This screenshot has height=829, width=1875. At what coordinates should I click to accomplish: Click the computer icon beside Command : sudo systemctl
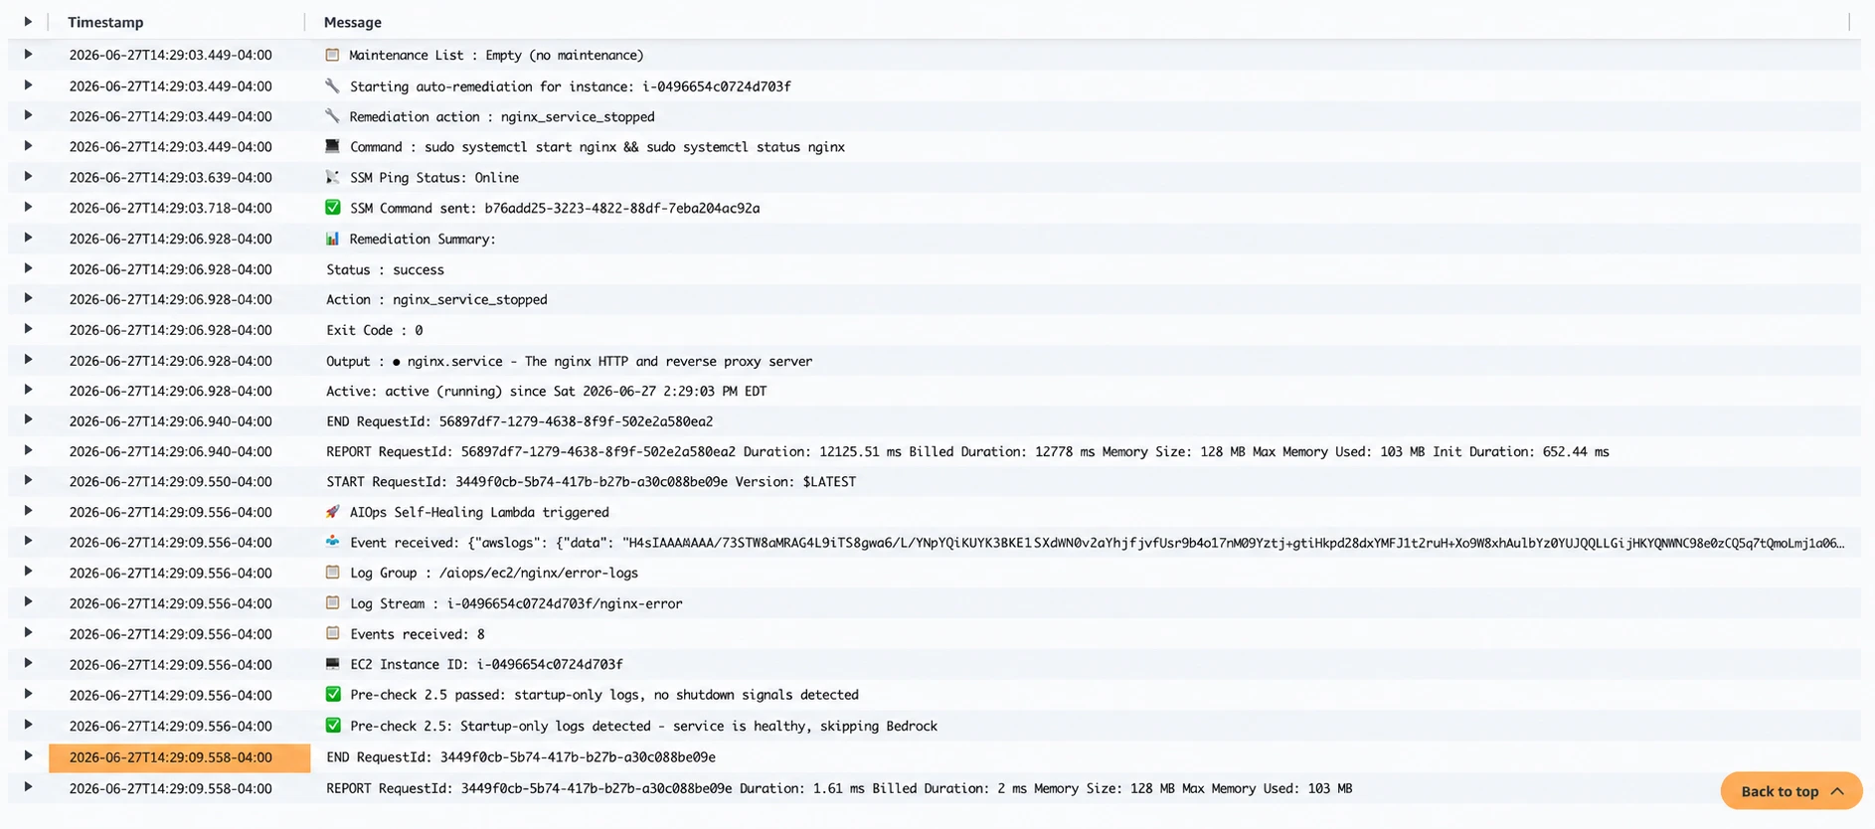click(x=333, y=146)
